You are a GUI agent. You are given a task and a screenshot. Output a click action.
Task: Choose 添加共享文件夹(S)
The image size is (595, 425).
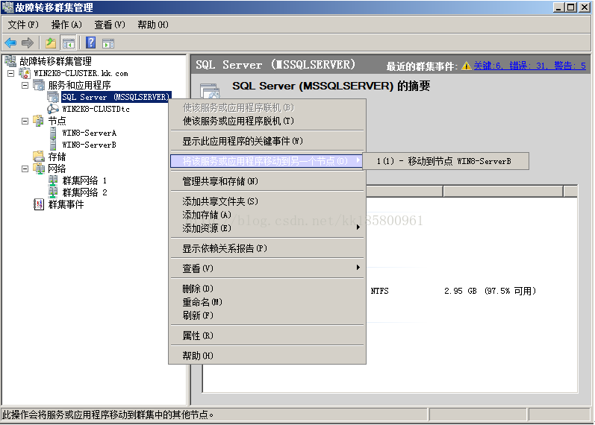(267, 201)
